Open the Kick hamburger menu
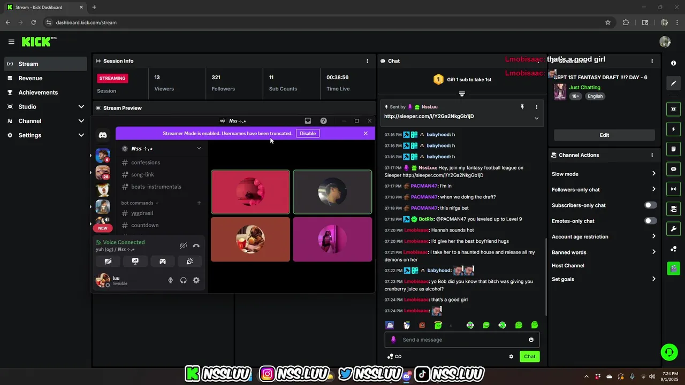 pos(11,42)
